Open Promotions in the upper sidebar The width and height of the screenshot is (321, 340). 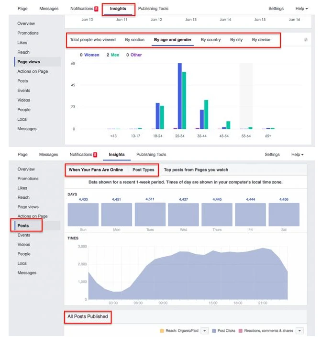28,33
